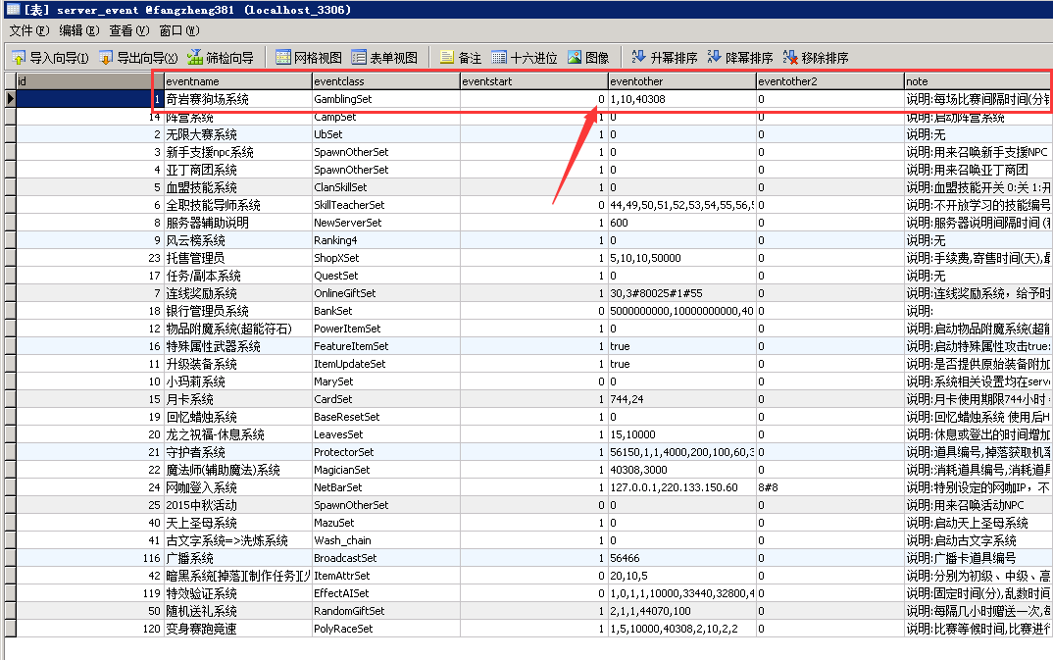1053x660 pixels.
Task: Select the FeatureItemSet cell
Action: point(386,346)
